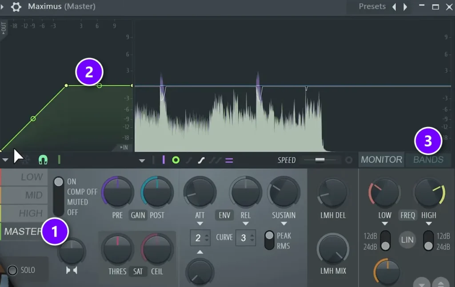Toggle the LIN phase button
The height and width of the screenshot is (287, 455).
[407, 240]
